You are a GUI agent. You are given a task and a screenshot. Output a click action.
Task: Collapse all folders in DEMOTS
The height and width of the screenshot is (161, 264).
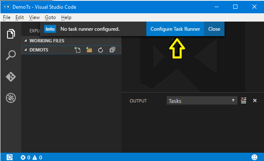click(x=112, y=50)
